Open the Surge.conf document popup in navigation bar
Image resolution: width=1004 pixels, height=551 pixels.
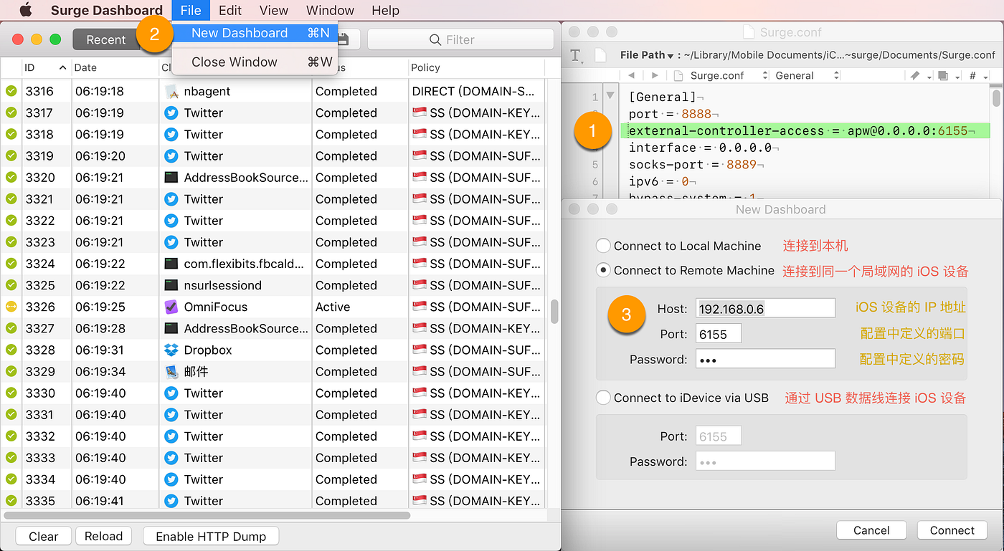click(x=721, y=75)
